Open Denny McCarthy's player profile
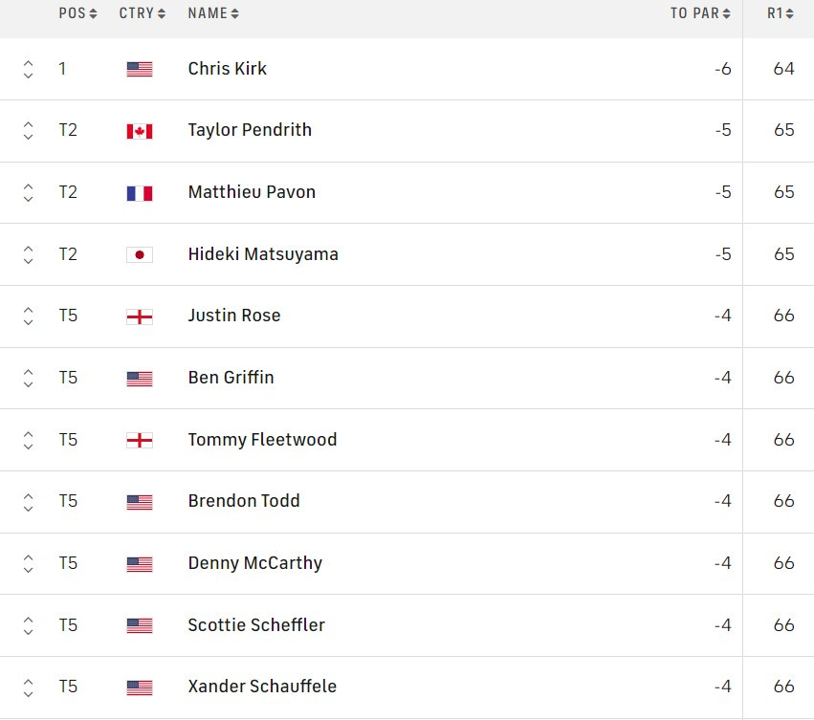Viewport: 814px width, 720px height. click(254, 562)
